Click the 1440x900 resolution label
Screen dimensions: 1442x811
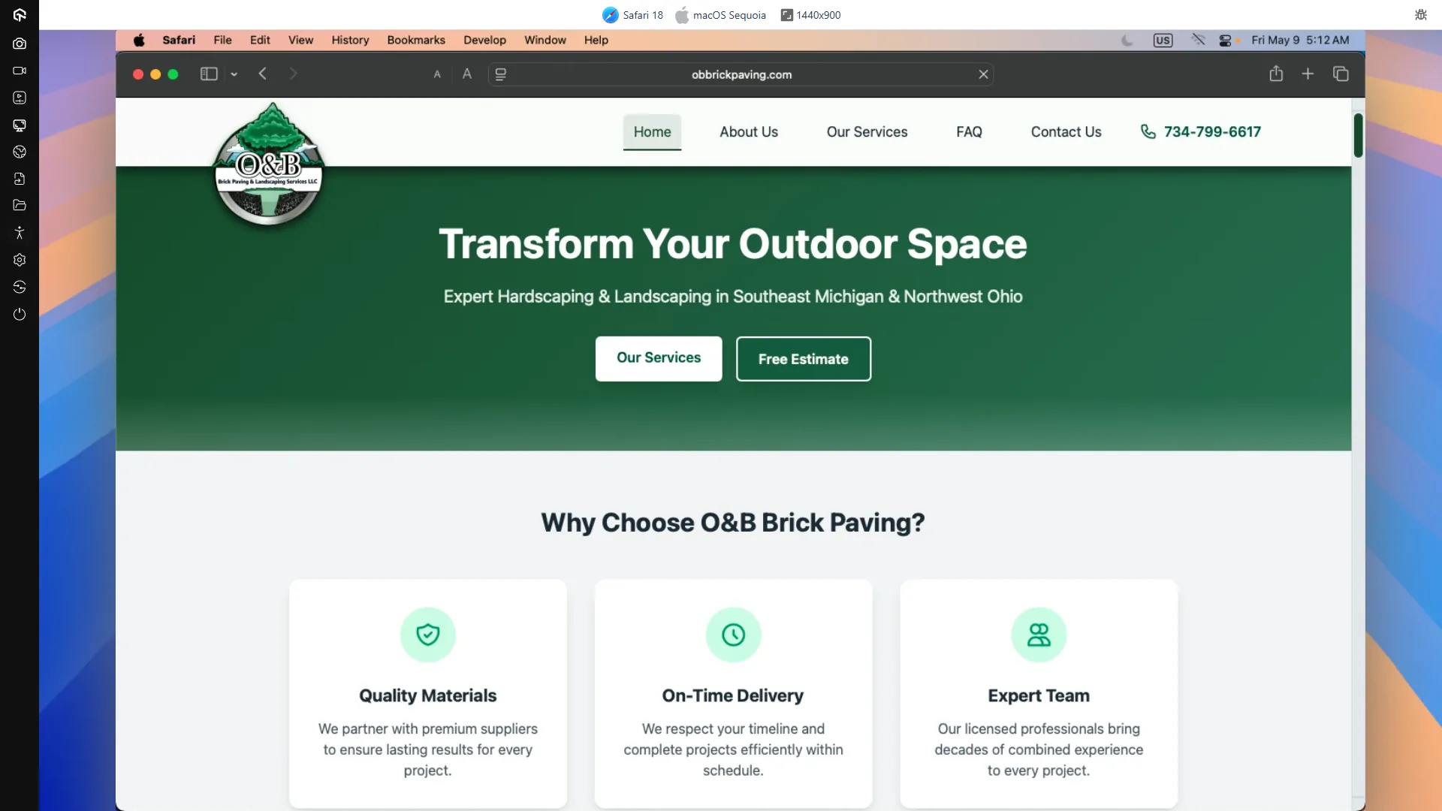819,15
